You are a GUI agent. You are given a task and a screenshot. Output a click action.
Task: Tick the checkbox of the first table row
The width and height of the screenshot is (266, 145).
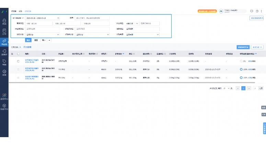pyautogui.click(x=18, y=61)
